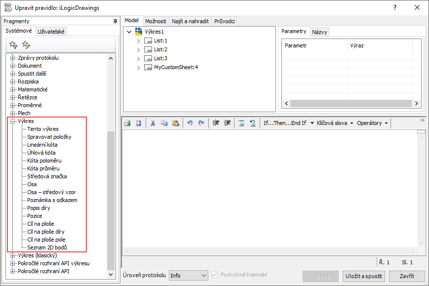429x286 pixels.
Task: Pin the Fragmenty panel
Action: (x=115, y=21)
